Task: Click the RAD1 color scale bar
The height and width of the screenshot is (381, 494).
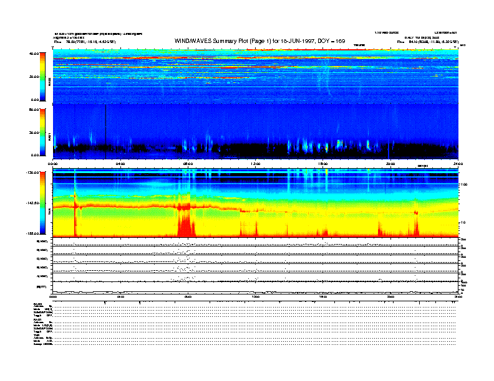Action: coord(42,132)
